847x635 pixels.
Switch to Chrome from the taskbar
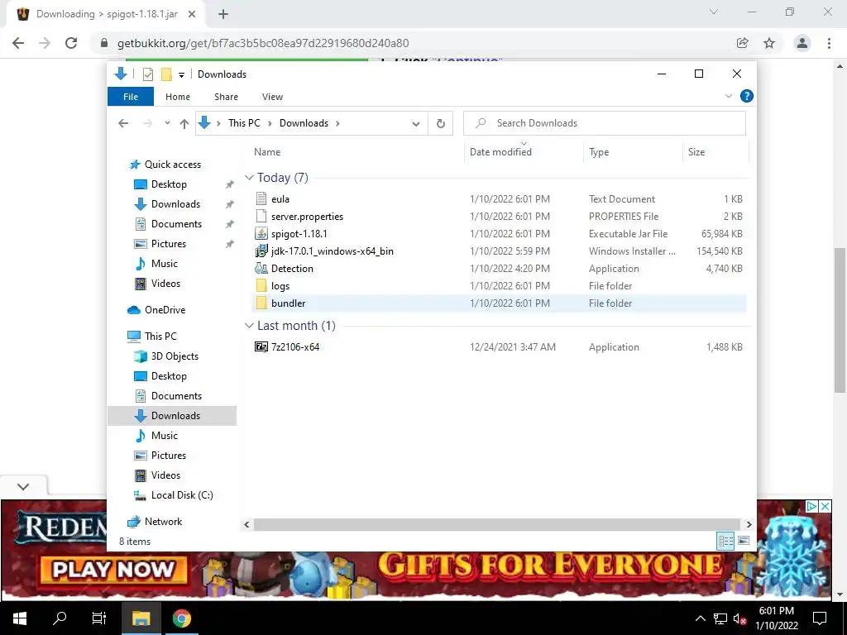[x=181, y=618]
